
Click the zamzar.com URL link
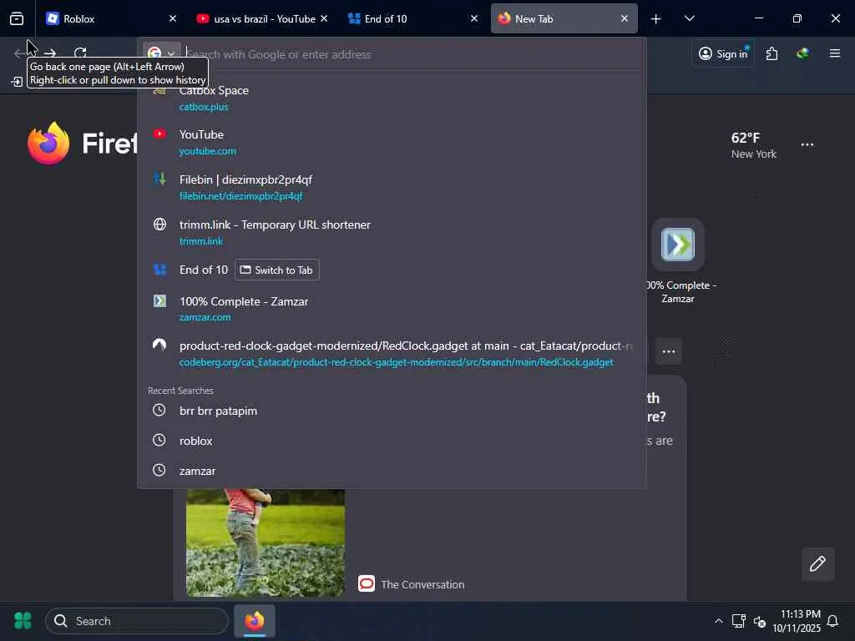coord(205,317)
